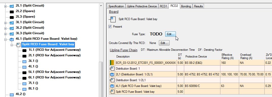Click the icon in Distribution Board: 1/2L1 row
The height and width of the screenshot is (97, 272).
(112, 80)
